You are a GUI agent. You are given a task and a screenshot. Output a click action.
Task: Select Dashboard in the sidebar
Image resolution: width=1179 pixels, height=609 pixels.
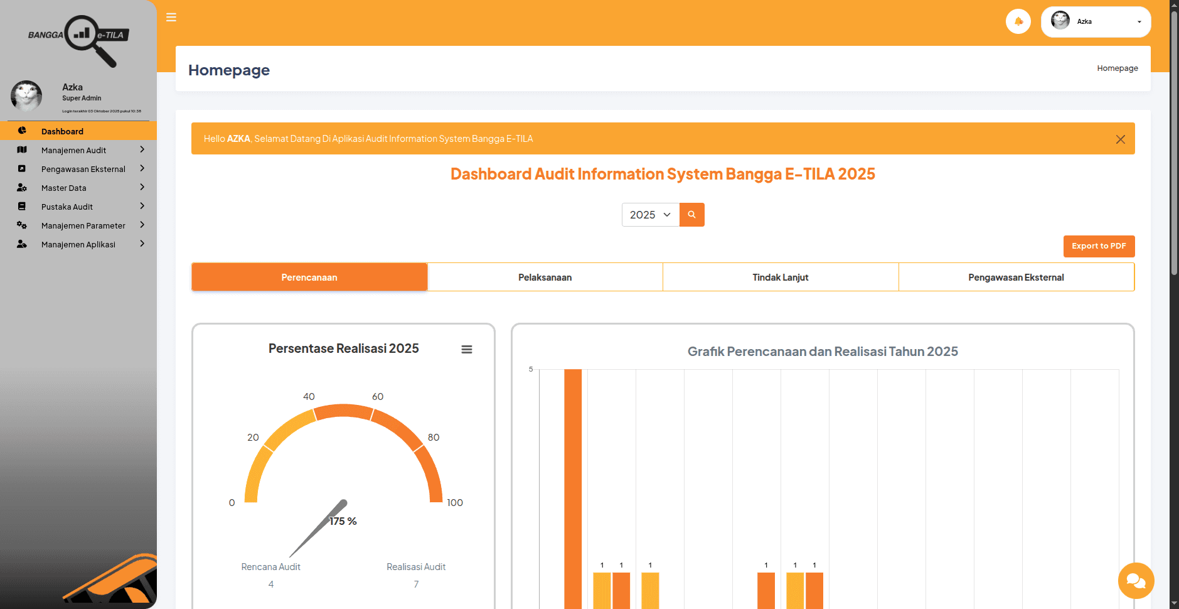pos(62,131)
